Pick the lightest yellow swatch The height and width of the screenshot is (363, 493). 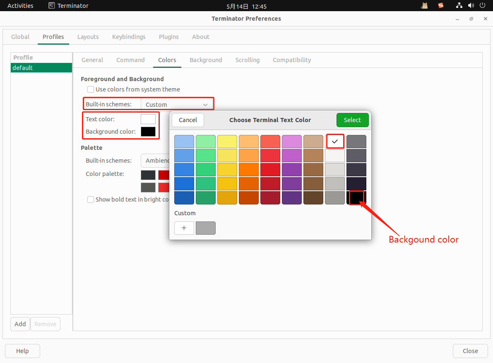(227, 142)
